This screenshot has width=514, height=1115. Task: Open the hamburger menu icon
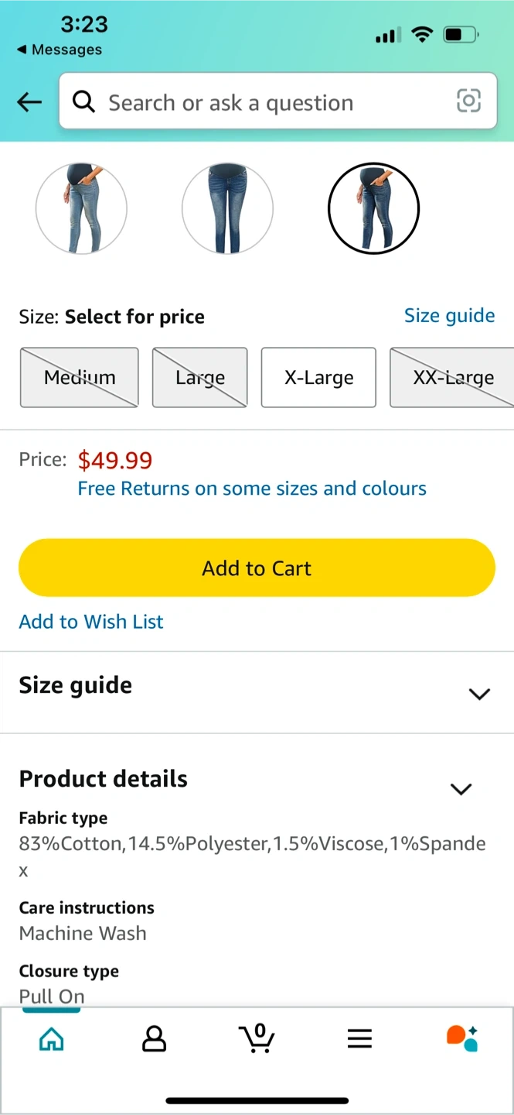click(x=359, y=1038)
